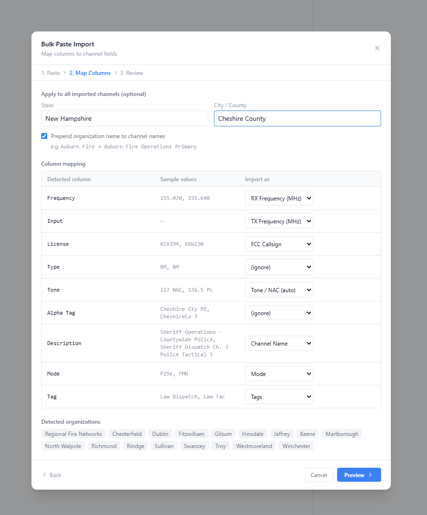Close the Bulk Paste Import dialog
This screenshot has height=515, width=427.
click(x=377, y=48)
